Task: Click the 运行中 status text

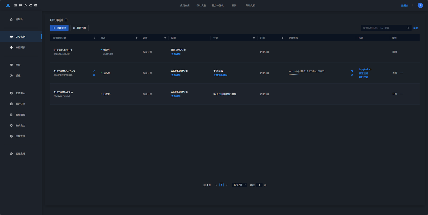Action: [x=107, y=73]
